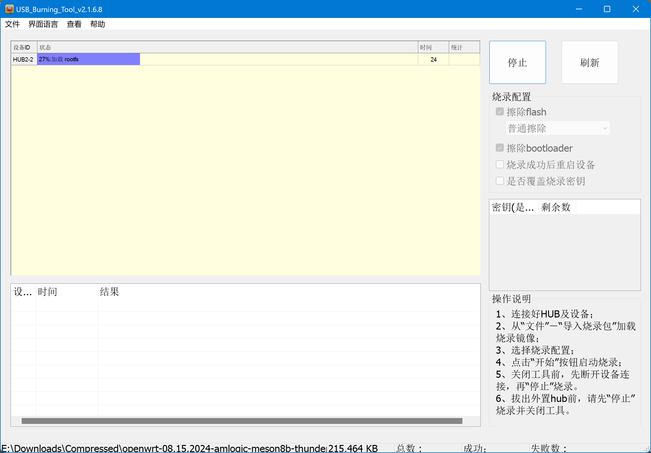This screenshot has height=453, width=651.
Task: Click the 状态 column header
Action: 45,47
